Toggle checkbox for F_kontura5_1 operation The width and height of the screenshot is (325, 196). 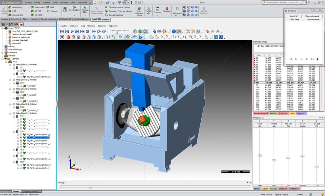[x=21, y=101]
